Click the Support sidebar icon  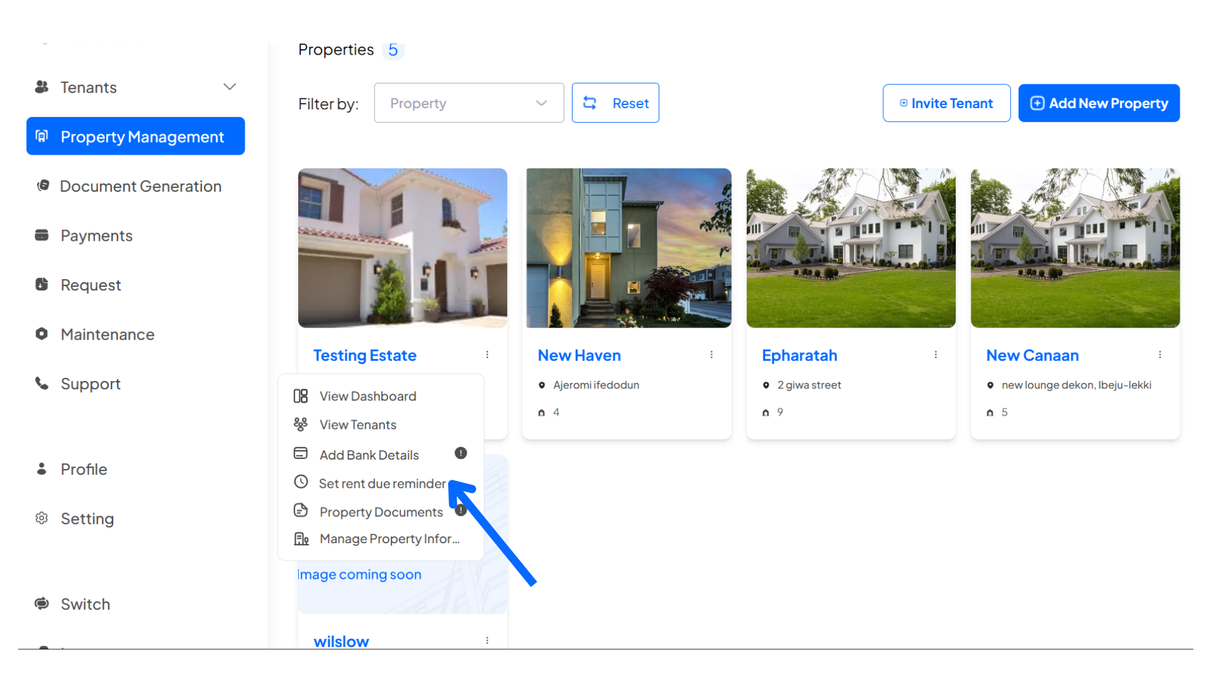pyautogui.click(x=42, y=383)
